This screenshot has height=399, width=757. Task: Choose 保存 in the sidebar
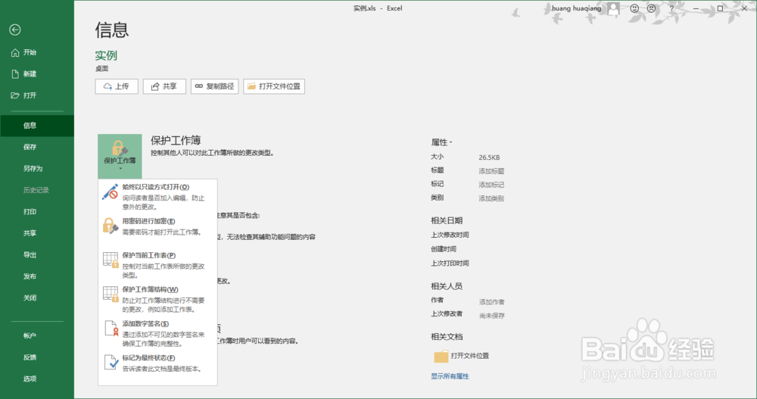click(37, 147)
